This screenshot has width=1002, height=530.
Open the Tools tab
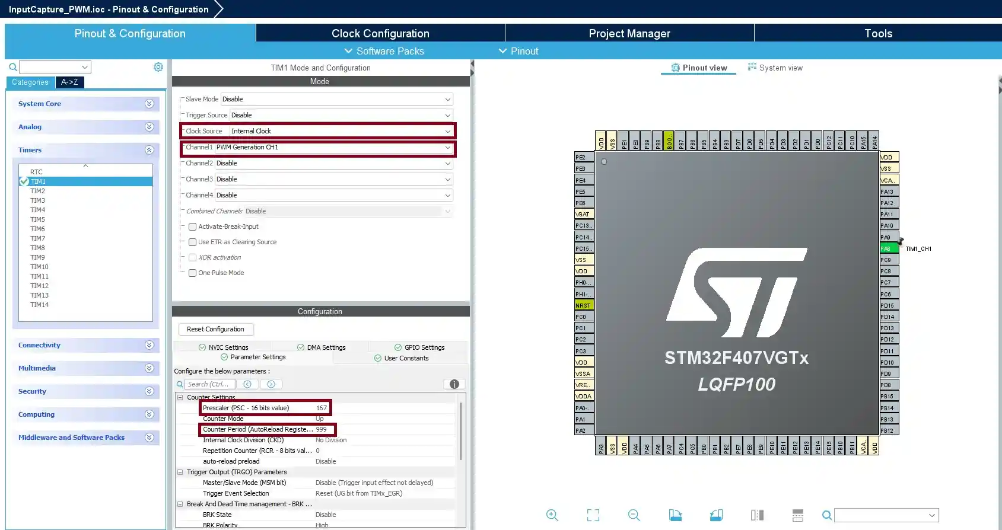pyautogui.click(x=878, y=33)
